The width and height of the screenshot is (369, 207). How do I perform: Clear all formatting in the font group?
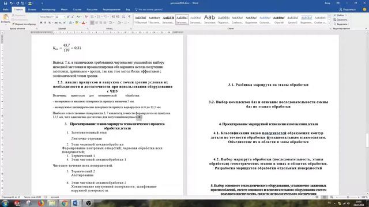click(x=86, y=17)
